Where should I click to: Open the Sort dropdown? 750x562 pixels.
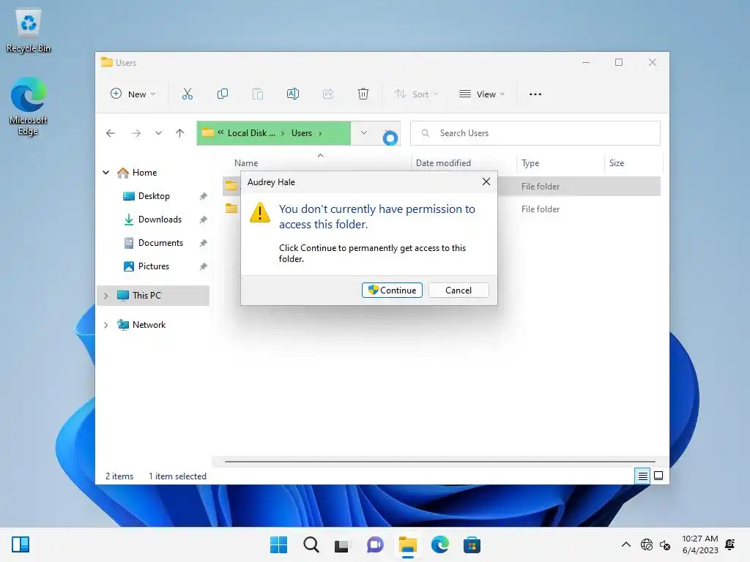416,94
